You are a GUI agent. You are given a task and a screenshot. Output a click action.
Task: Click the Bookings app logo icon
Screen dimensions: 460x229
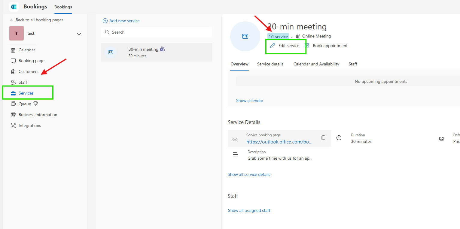[14, 7]
